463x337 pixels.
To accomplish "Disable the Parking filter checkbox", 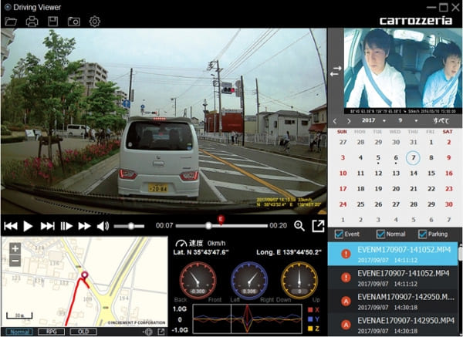I will click(x=422, y=234).
